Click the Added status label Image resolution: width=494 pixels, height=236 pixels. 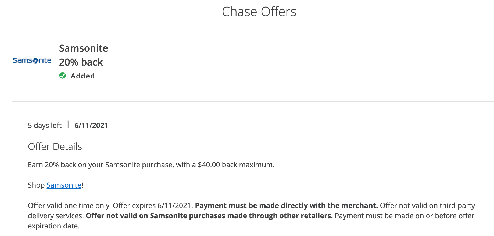[x=83, y=76]
